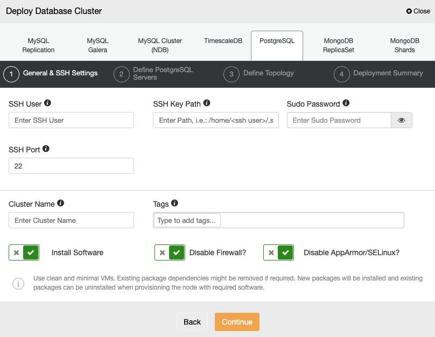Close the Deploy Database Cluster dialog
Screen dimensions: 435x337
coord(418,11)
